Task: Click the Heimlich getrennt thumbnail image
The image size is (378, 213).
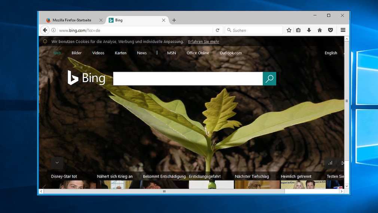Action: (x=303, y=184)
